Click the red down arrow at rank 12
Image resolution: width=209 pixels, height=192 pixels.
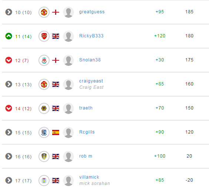(9, 60)
